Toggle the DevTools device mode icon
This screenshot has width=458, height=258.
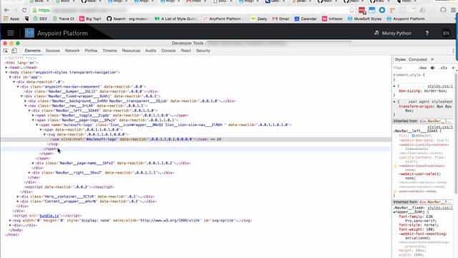[14, 51]
